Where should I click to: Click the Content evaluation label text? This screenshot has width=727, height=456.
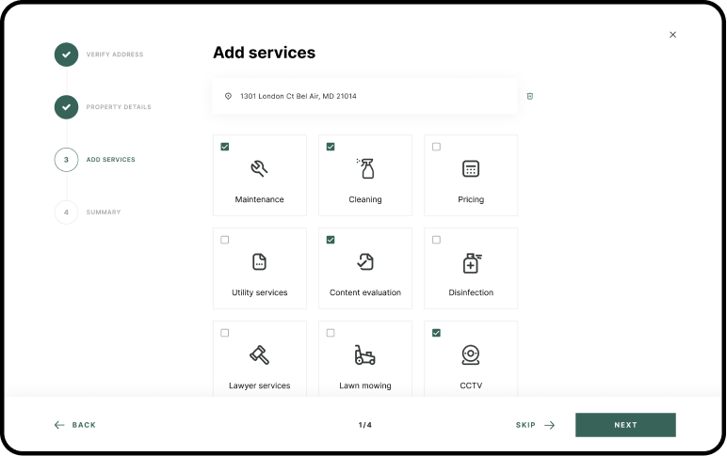click(365, 292)
